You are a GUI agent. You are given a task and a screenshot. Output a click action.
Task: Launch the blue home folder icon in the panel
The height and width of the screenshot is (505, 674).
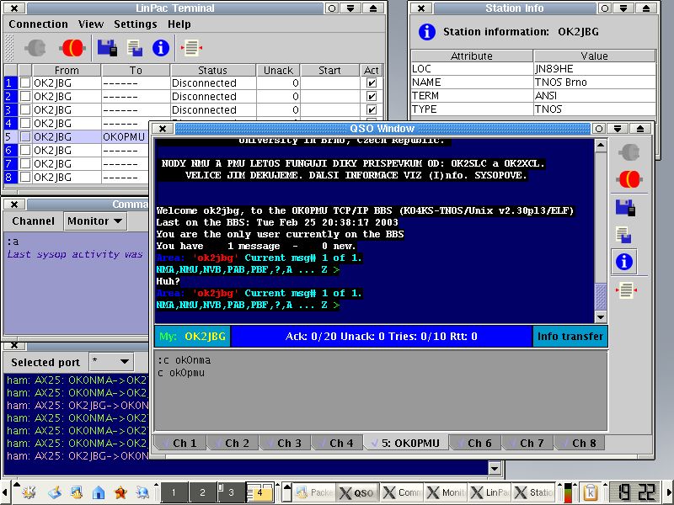click(x=99, y=492)
